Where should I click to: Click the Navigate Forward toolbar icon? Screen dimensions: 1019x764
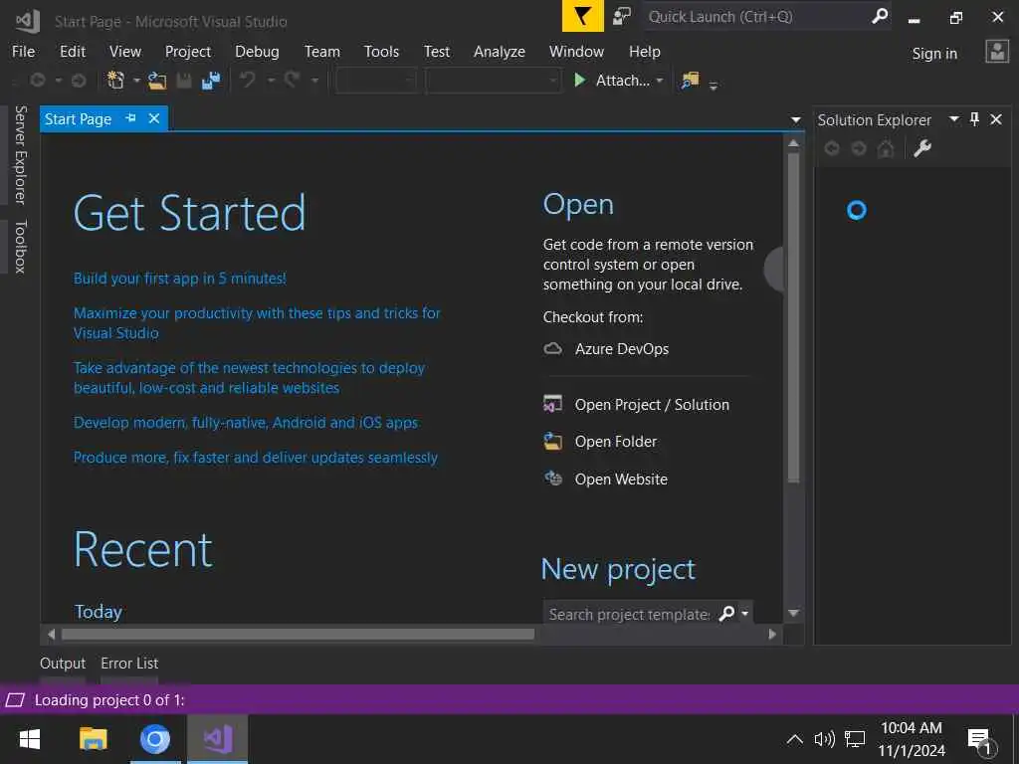click(x=79, y=81)
